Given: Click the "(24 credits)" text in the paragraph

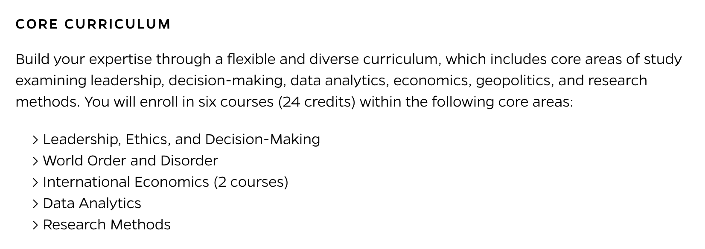Looking at the screenshot, I should [317, 102].
